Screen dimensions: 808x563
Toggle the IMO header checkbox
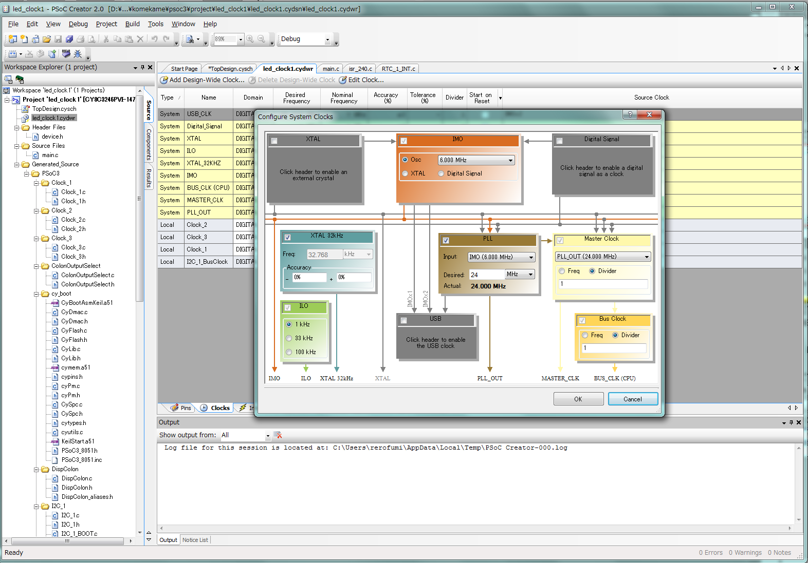tap(404, 141)
